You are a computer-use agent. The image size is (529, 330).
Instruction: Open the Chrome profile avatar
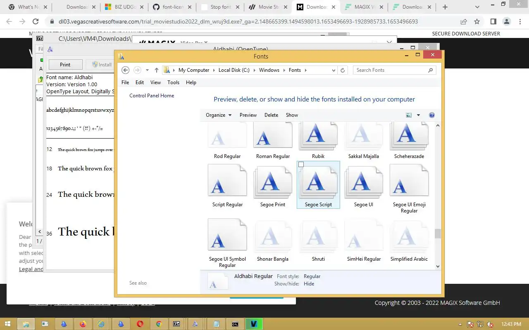coord(507,21)
